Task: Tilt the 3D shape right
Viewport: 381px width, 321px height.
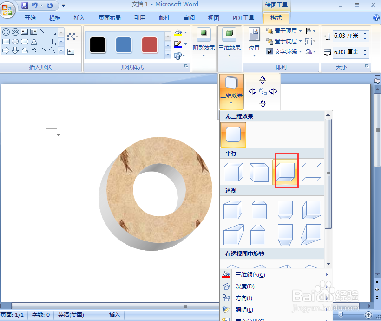Action: pos(273,92)
